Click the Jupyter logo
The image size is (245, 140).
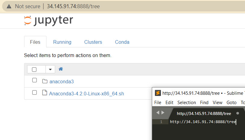[x=49, y=21]
